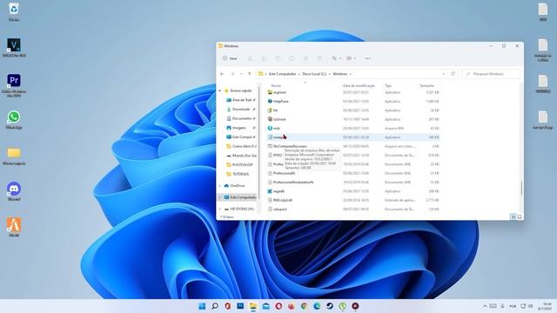Open Microsoft Edge from the taskbar

pyautogui.click(x=317, y=306)
